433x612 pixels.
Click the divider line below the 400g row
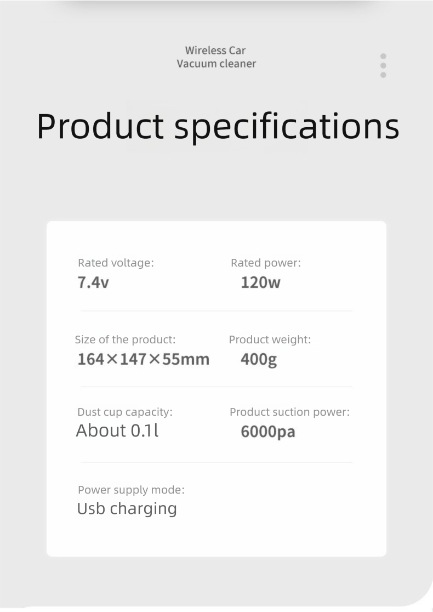[x=216, y=387]
